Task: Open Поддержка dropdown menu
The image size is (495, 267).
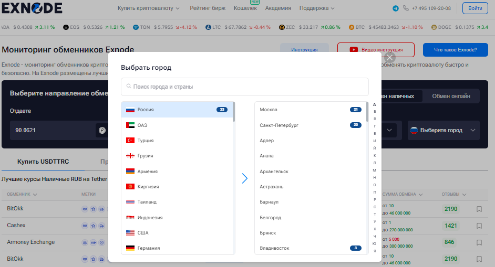Action: [x=317, y=8]
